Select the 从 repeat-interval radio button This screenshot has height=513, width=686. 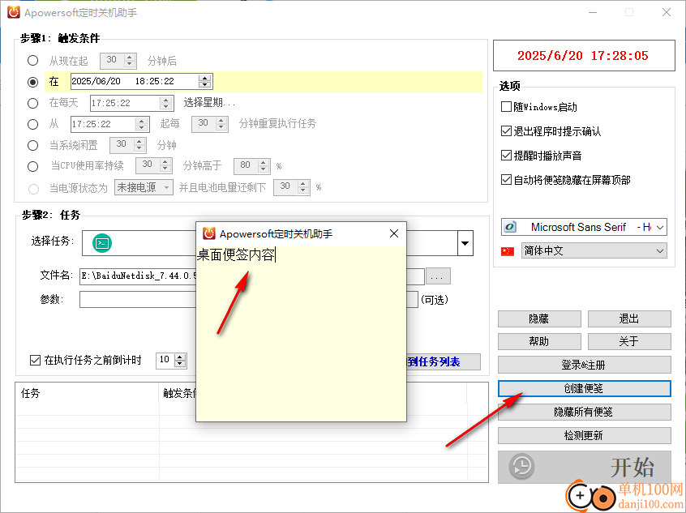tap(32, 124)
